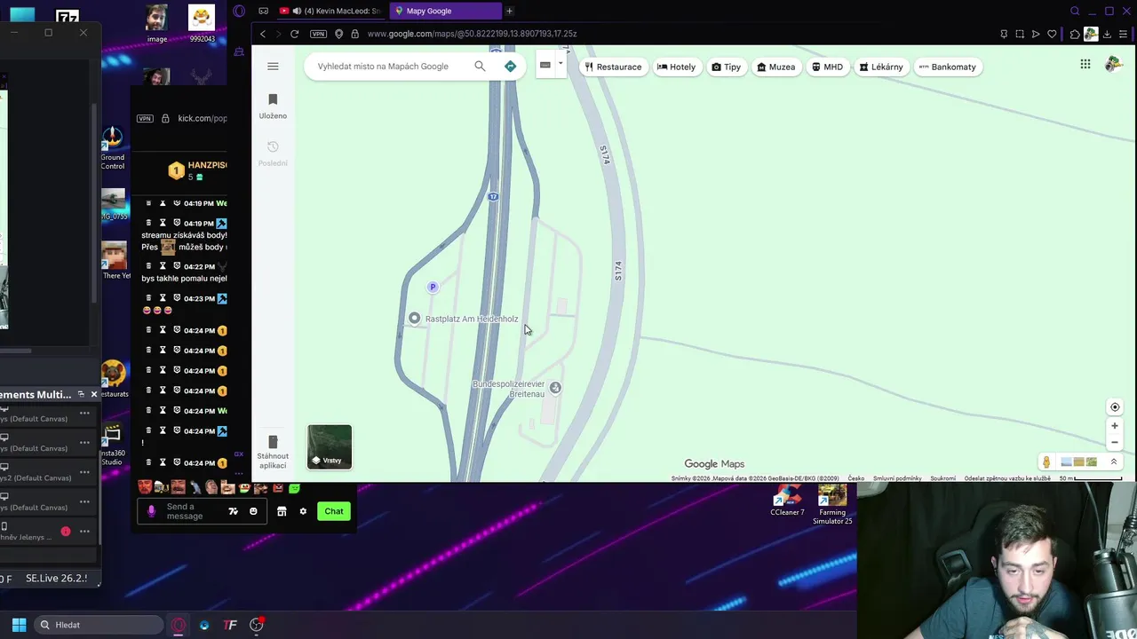
Task: Click the Rastplatz Am Heidenholz map marker
Action: click(x=414, y=319)
